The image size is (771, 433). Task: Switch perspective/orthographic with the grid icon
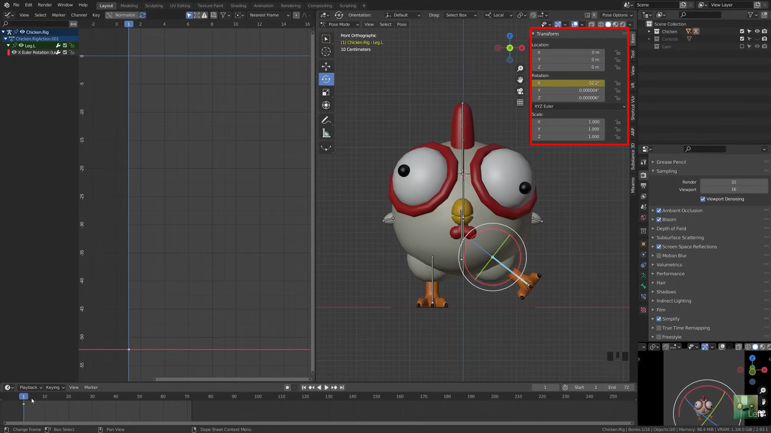tap(520, 102)
